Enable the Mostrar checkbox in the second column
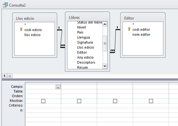The height and width of the screenshot is (126, 178). pos(79,101)
